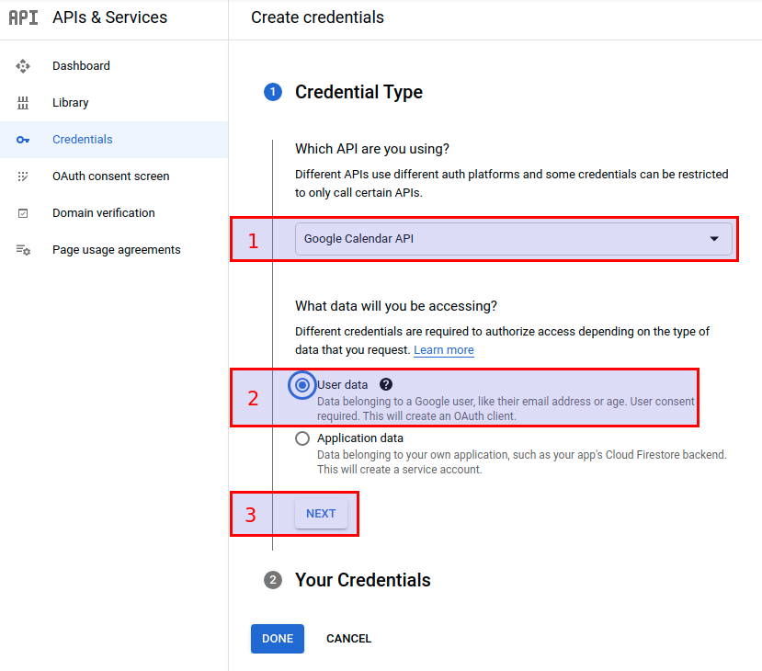Click the Domain verification checkmark icon
This screenshot has height=671, width=762.
[22, 212]
